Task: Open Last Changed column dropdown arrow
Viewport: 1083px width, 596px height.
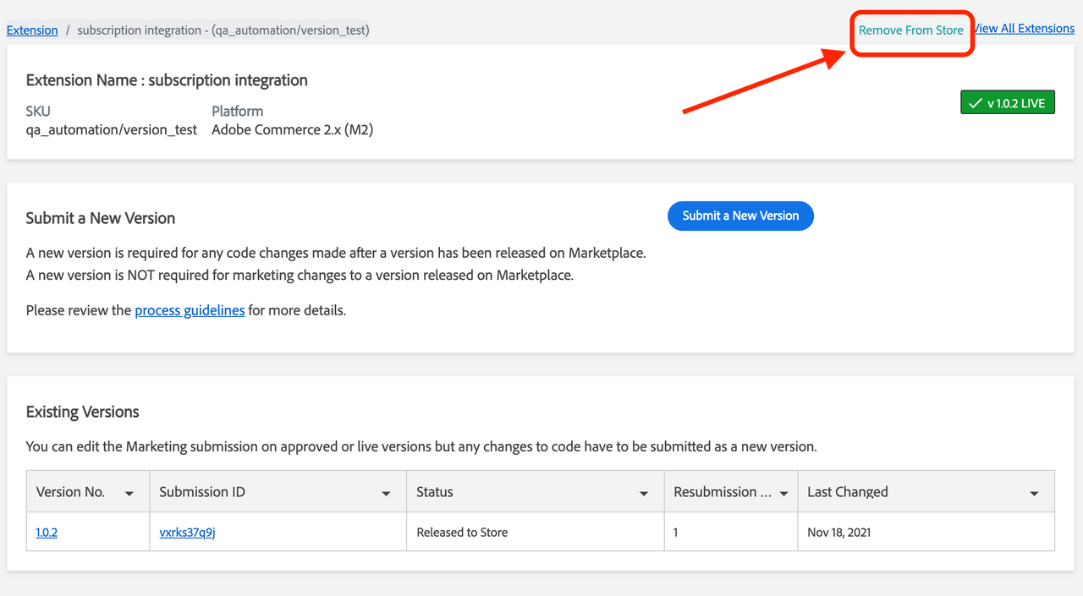Action: [x=1034, y=494]
